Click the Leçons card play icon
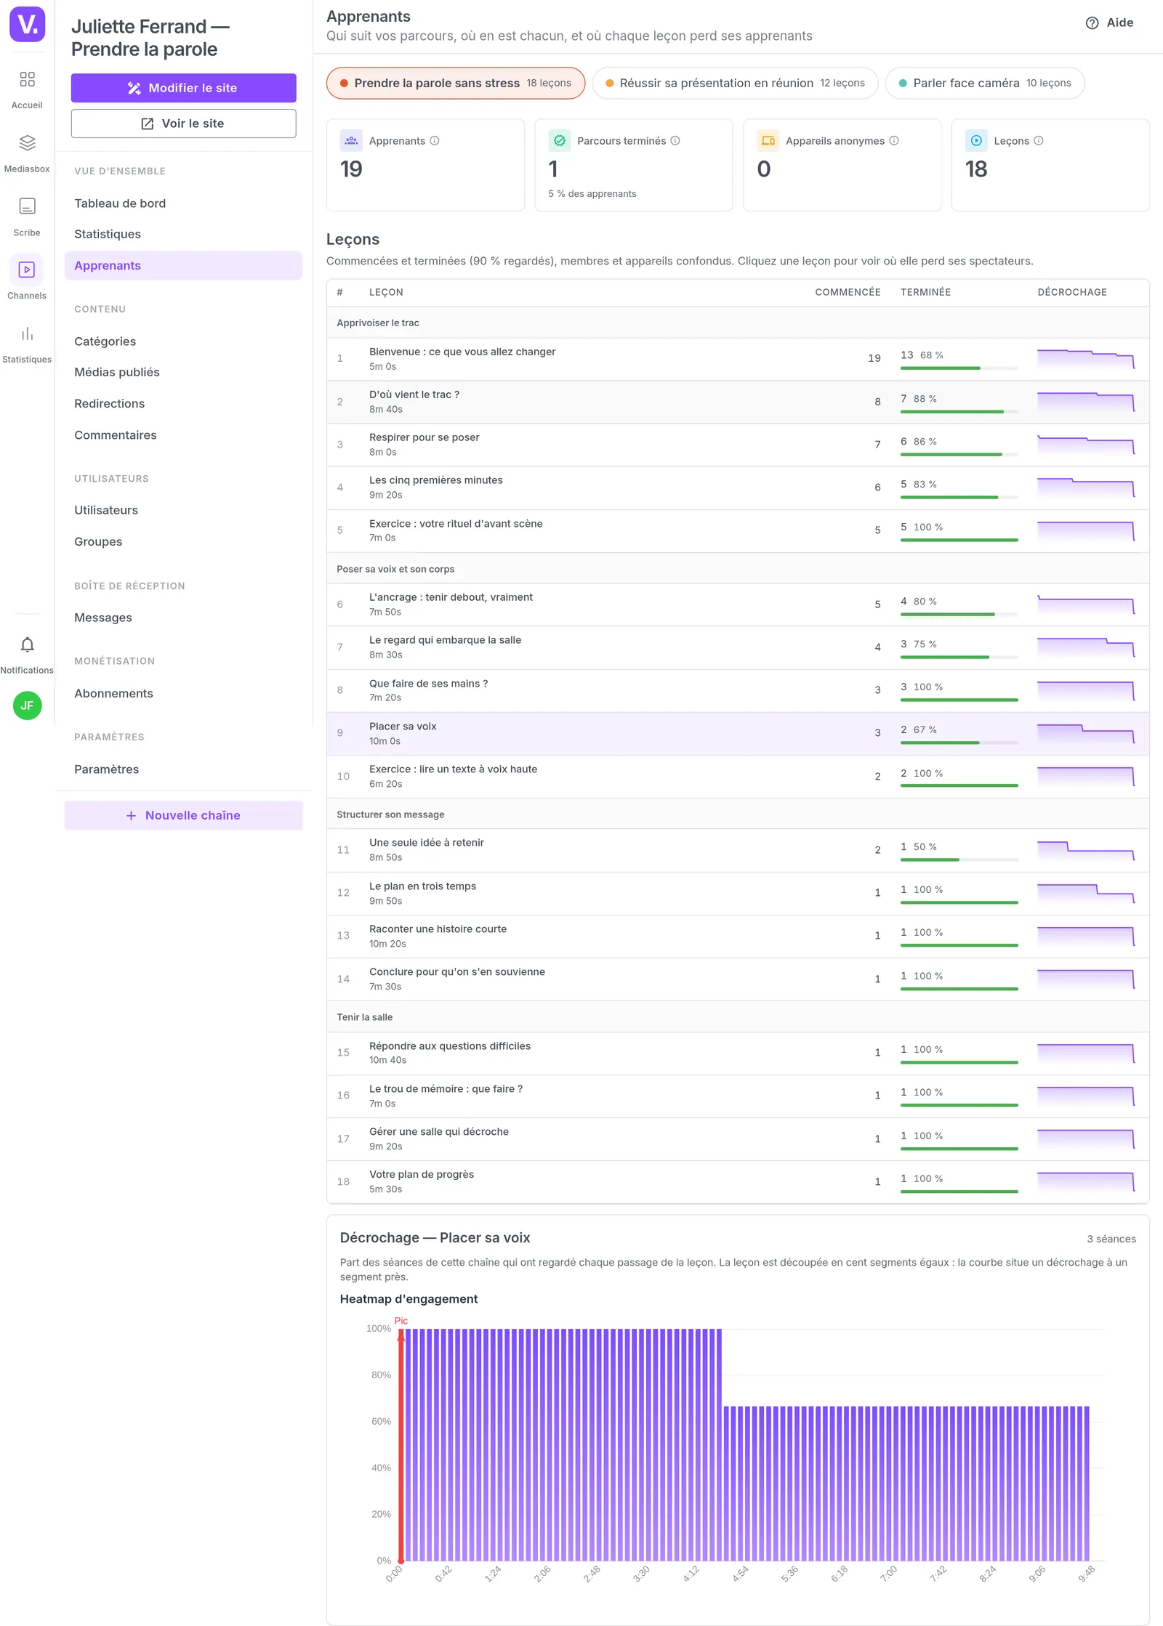1163x1626 pixels. tap(976, 141)
